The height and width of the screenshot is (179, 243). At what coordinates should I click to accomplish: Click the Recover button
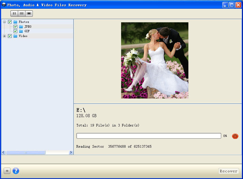[229, 171]
